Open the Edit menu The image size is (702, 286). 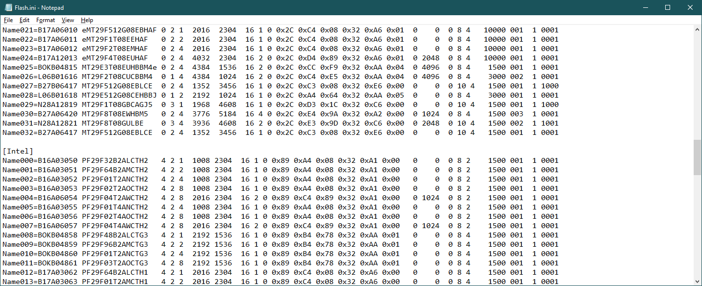pos(25,20)
